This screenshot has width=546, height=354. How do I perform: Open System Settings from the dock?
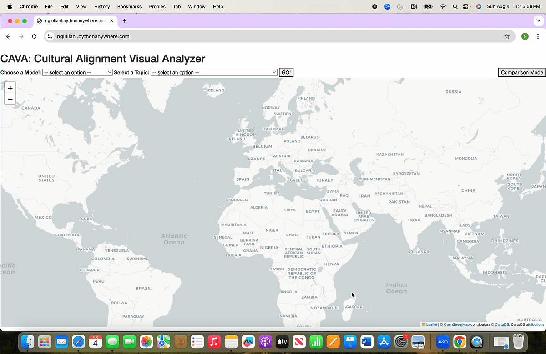[401, 341]
